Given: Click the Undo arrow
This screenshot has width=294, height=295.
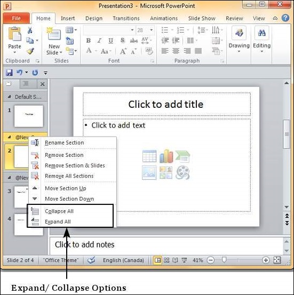Looking at the screenshot, I should tap(20, 73).
